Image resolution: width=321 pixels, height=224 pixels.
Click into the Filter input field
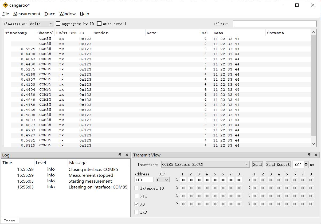275,24
